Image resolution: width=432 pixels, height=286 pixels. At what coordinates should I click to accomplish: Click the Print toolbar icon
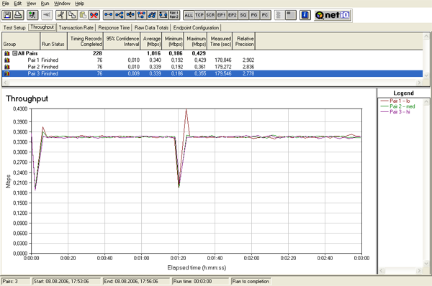coord(19,15)
